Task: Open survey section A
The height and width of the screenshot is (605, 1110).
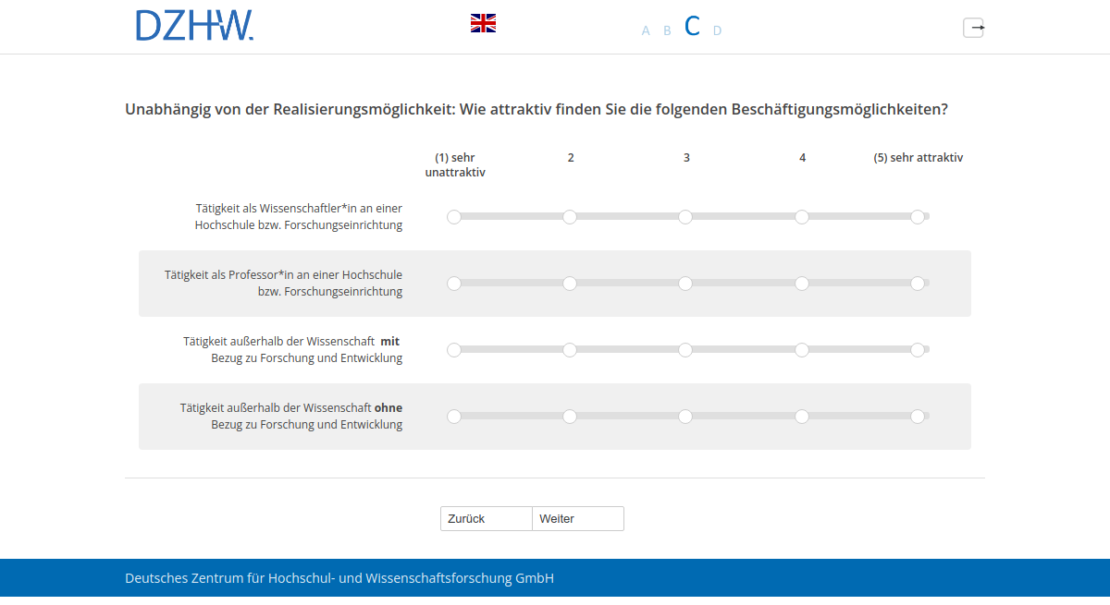Action: pos(645,30)
